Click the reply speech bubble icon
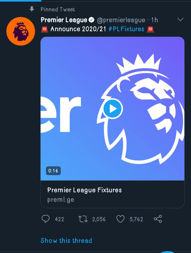 click(46, 219)
